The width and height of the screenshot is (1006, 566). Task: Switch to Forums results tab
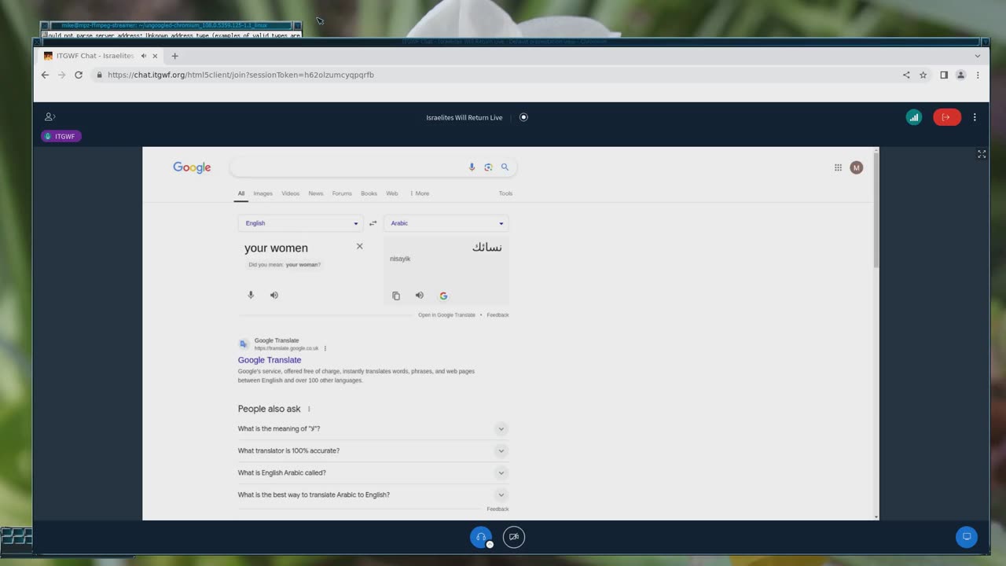click(x=342, y=193)
